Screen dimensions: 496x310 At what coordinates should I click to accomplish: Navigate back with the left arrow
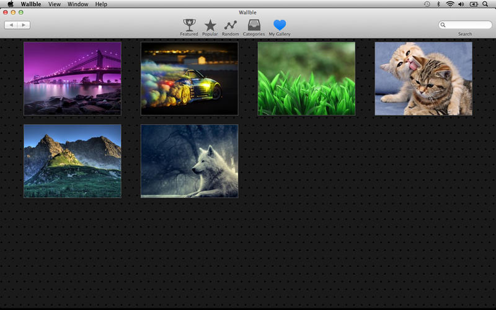coord(11,25)
